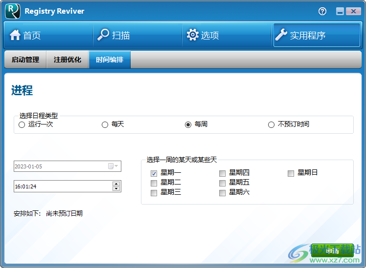Open the 启动管理 sub-tab
Image resolution: width=366 pixels, height=268 pixels.
25,60
